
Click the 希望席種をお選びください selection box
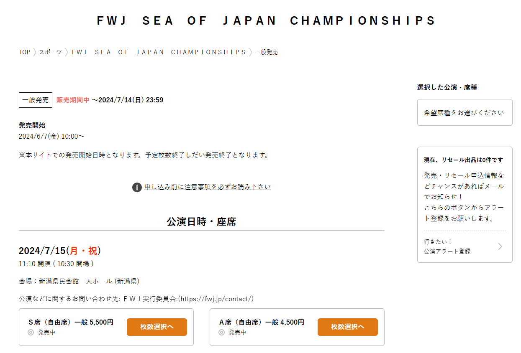tap(465, 112)
